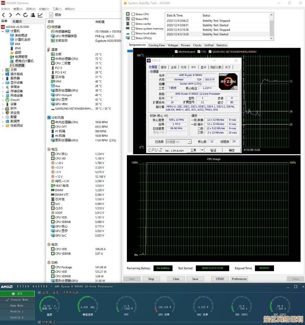Click the log list scrollbar down arrow
Image resolution: width=305 pixels, height=325 pixels.
click(271, 38)
